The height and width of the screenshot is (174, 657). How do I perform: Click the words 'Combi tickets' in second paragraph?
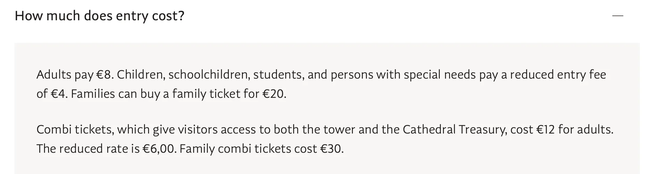[x=75, y=130]
